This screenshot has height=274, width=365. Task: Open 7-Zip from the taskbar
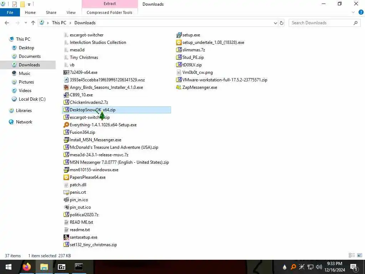tap(61, 267)
